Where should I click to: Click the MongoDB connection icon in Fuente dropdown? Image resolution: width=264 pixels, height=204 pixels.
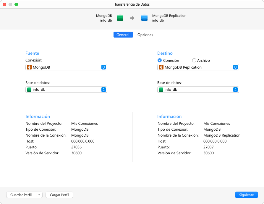coord(29,67)
